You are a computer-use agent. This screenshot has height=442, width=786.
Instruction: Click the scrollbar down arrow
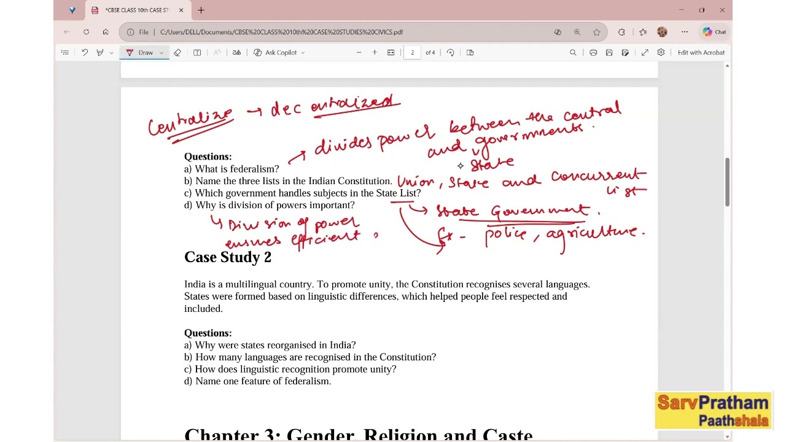[728, 436]
